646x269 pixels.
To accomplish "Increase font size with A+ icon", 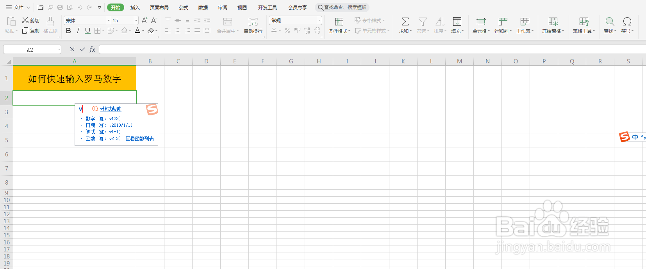I will point(145,20).
